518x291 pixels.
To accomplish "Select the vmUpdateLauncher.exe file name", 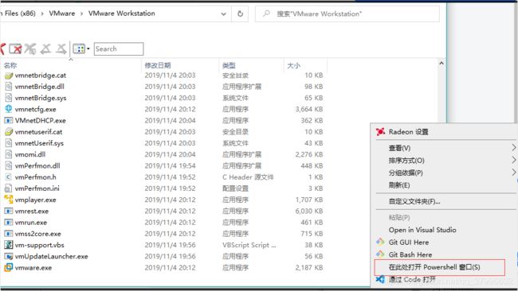I will [52, 256].
